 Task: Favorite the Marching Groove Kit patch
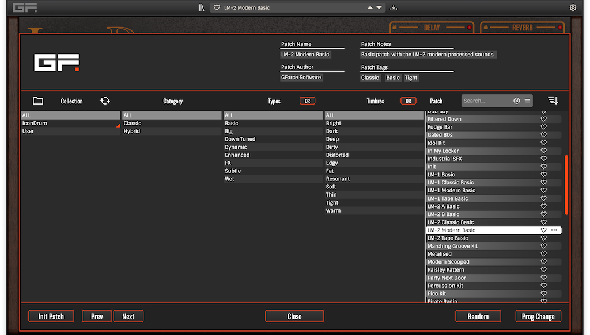(544, 246)
